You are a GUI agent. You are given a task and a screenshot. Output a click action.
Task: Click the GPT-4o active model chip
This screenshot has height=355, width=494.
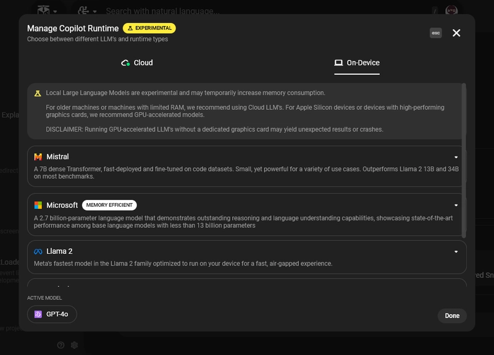tap(52, 314)
